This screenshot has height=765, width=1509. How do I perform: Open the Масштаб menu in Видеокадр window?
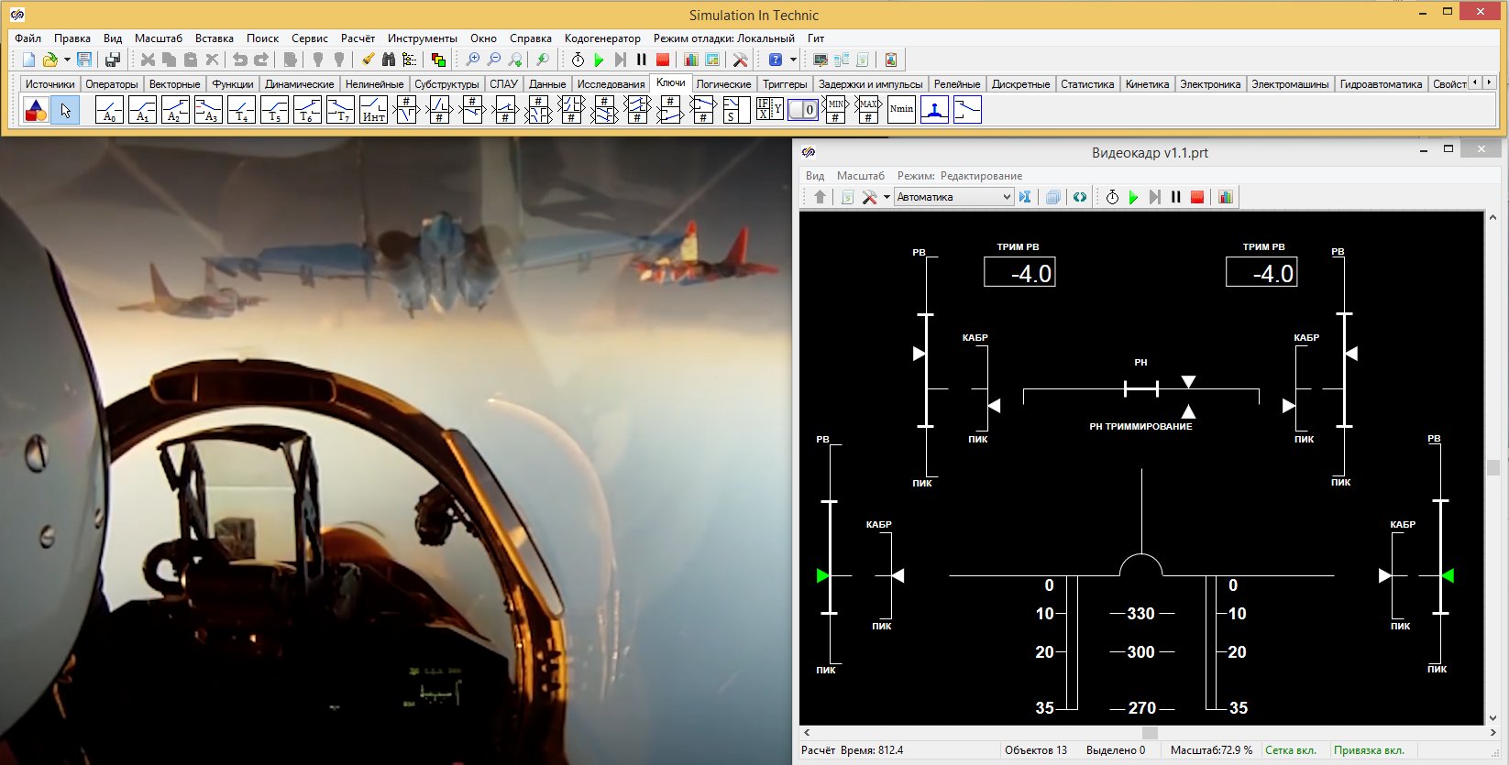[861, 176]
